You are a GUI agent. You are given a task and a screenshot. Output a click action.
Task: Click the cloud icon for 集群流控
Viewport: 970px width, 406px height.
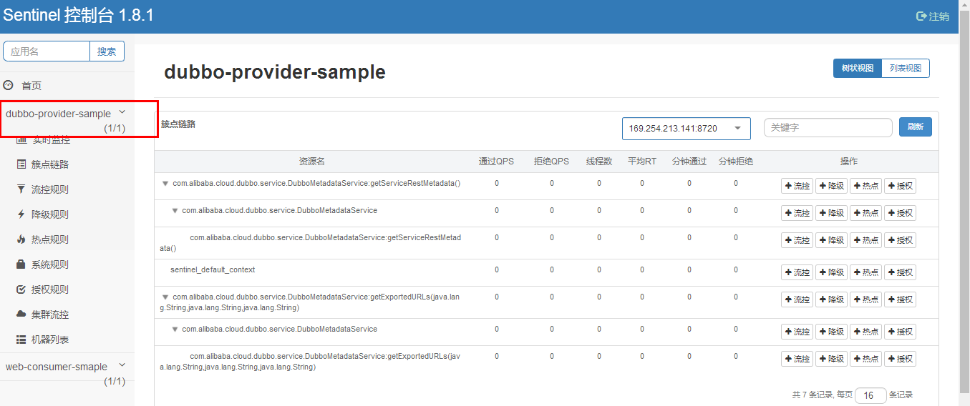pos(21,315)
